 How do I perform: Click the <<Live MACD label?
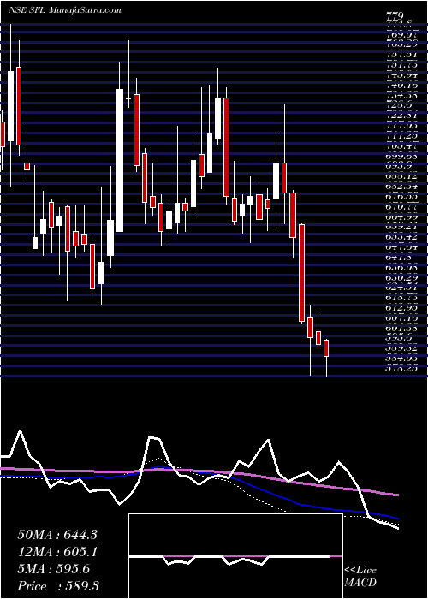tap(360, 577)
